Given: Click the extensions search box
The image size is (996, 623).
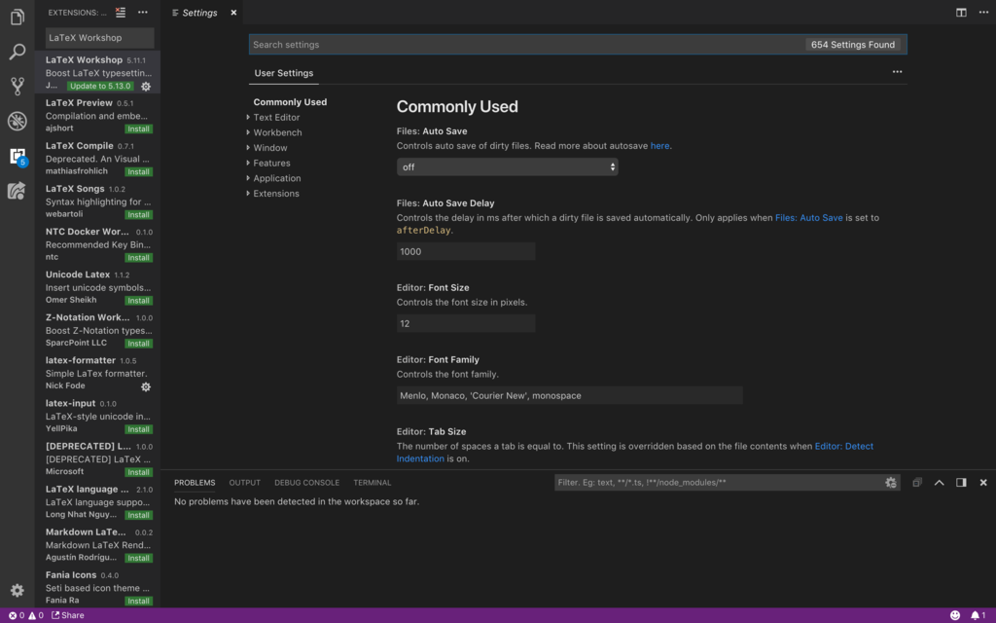Looking at the screenshot, I should pos(99,38).
